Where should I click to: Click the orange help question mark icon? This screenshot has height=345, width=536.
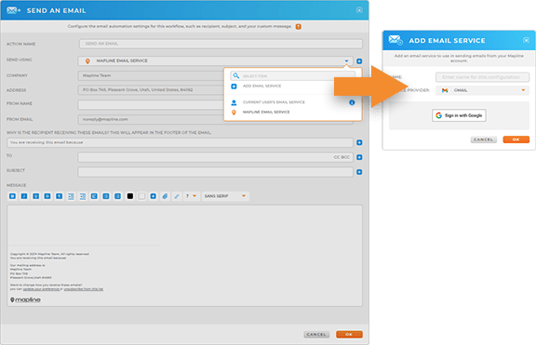[299, 27]
